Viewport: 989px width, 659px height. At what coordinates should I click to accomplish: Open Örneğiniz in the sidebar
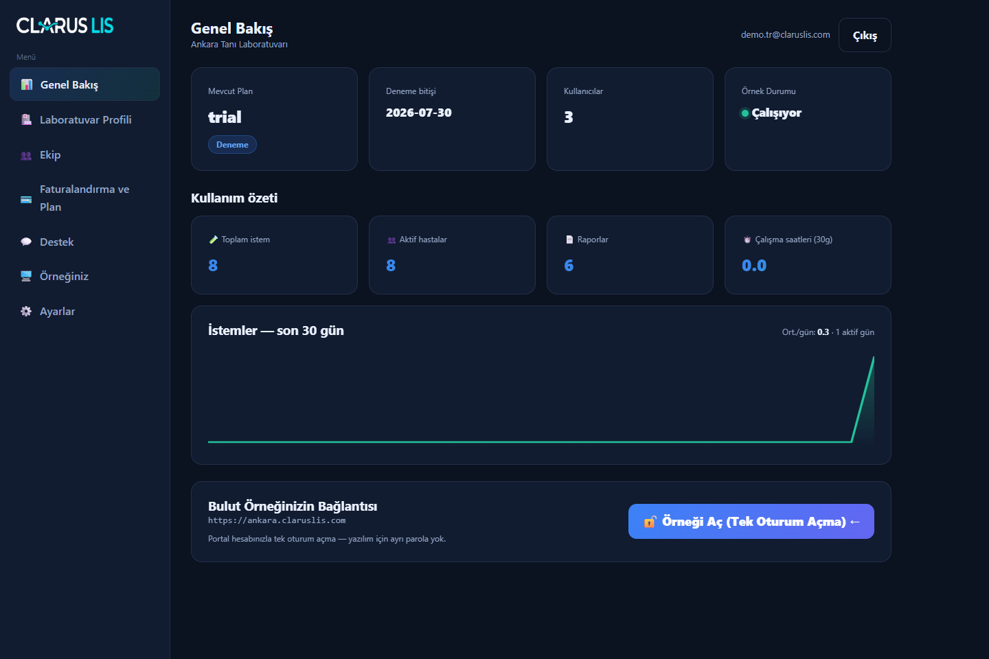(84, 276)
